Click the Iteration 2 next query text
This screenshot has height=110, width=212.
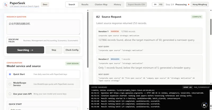(x=147, y=79)
